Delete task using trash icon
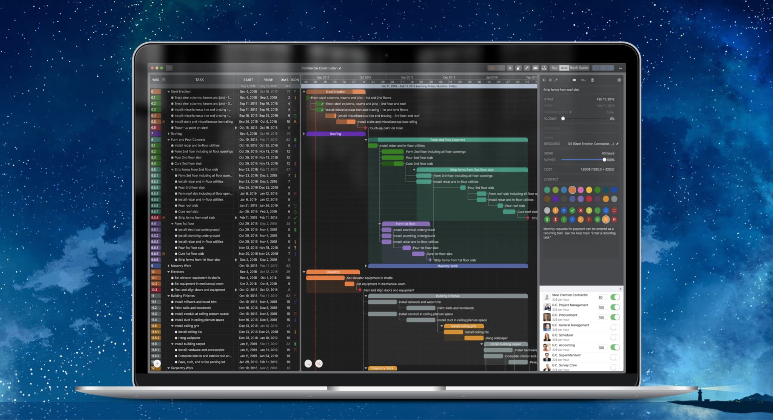 [x=592, y=80]
